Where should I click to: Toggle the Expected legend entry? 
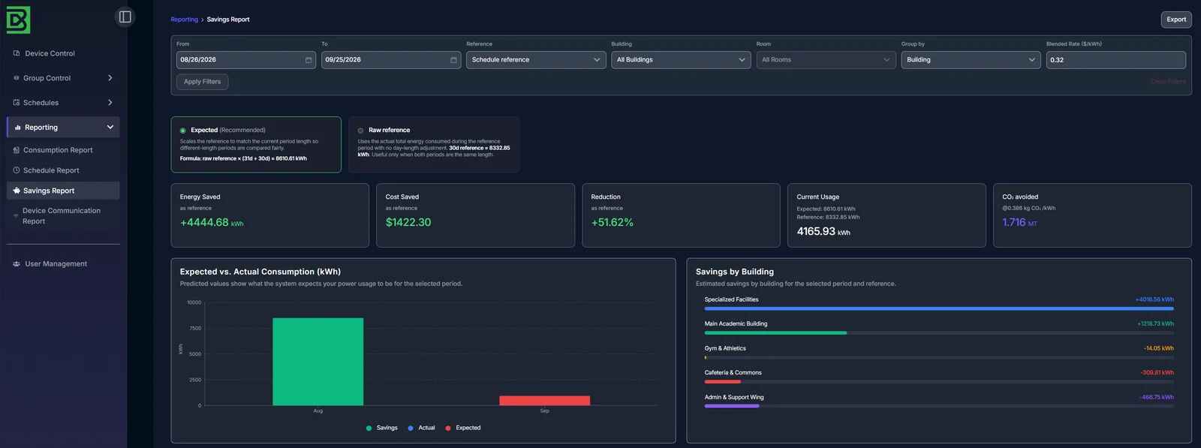(463, 428)
